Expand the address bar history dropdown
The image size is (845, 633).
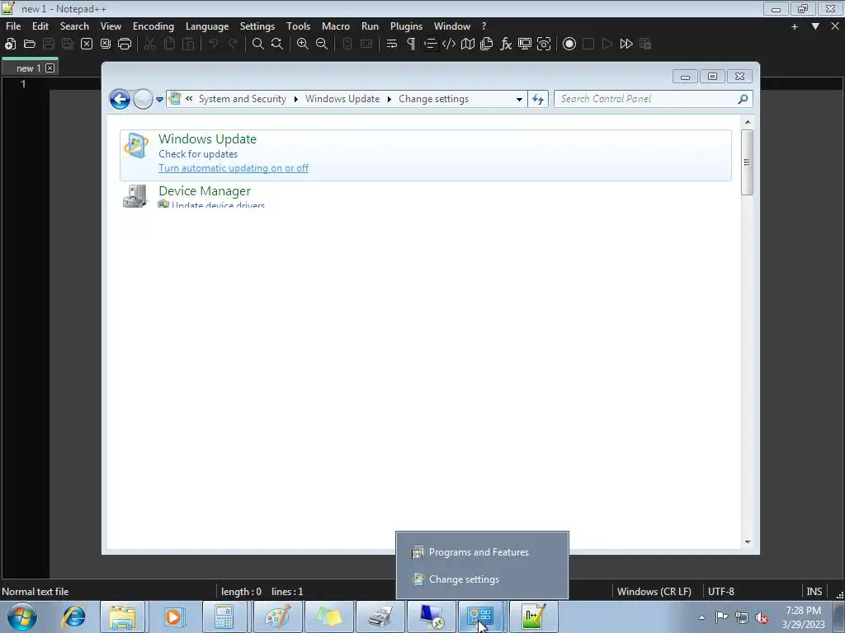(x=519, y=99)
